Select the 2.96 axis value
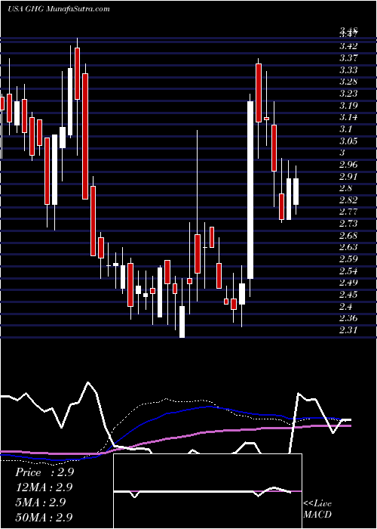The height and width of the screenshot is (529, 377). (x=348, y=164)
